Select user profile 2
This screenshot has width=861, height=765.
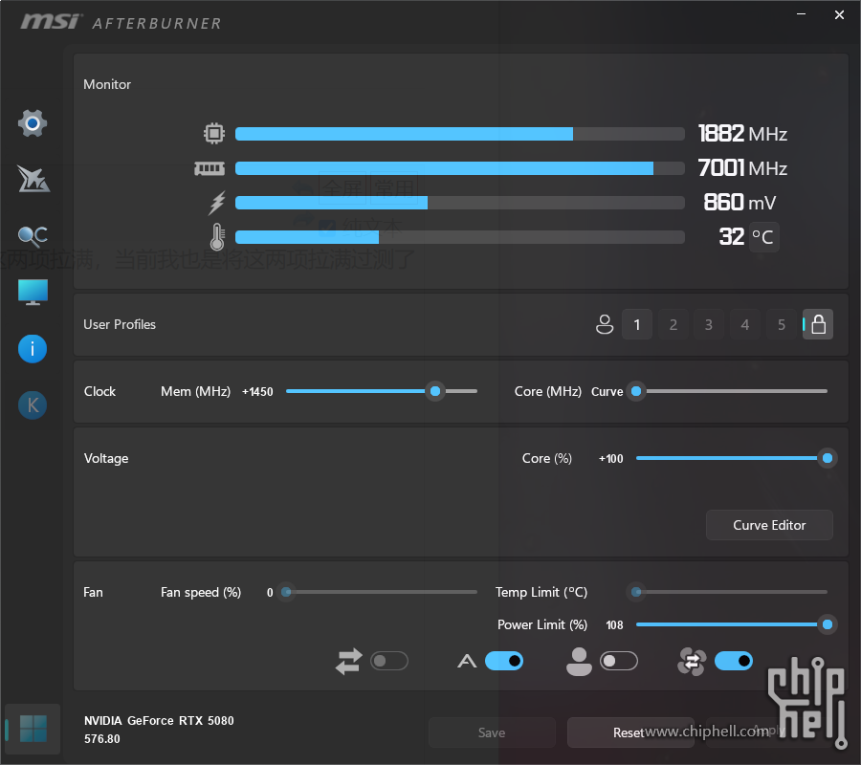click(x=673, y=324)
